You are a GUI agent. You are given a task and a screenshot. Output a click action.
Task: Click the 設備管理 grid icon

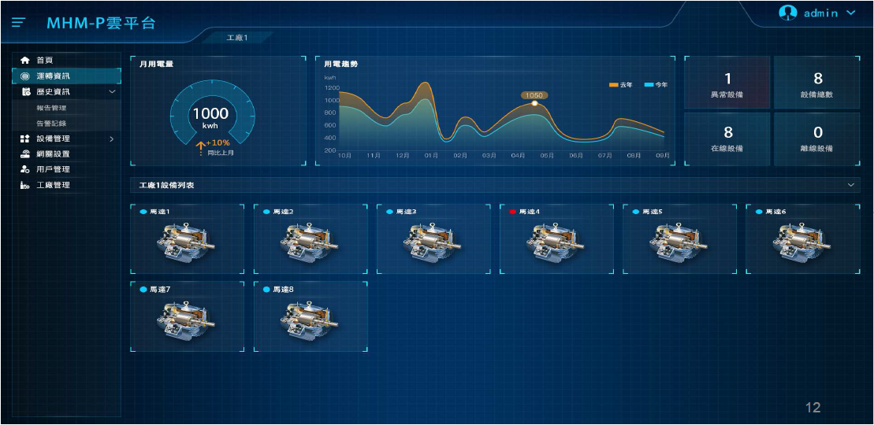point(25,139)
